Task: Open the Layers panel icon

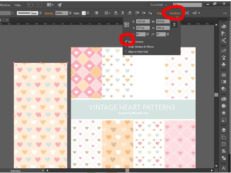Action: coord(224,130)
